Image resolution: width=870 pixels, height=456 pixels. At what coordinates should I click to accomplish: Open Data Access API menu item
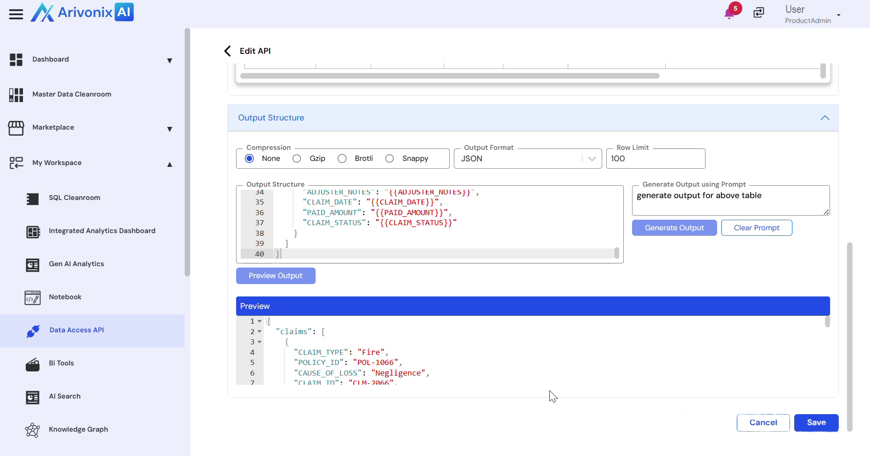tap(77, 330)
